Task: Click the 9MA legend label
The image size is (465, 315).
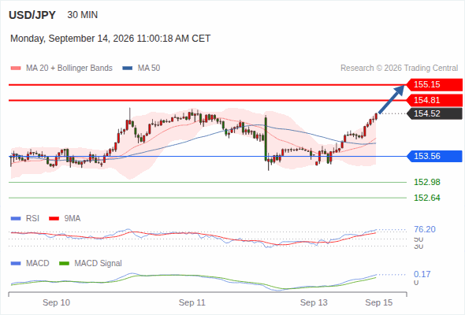Action: point(73,219)
